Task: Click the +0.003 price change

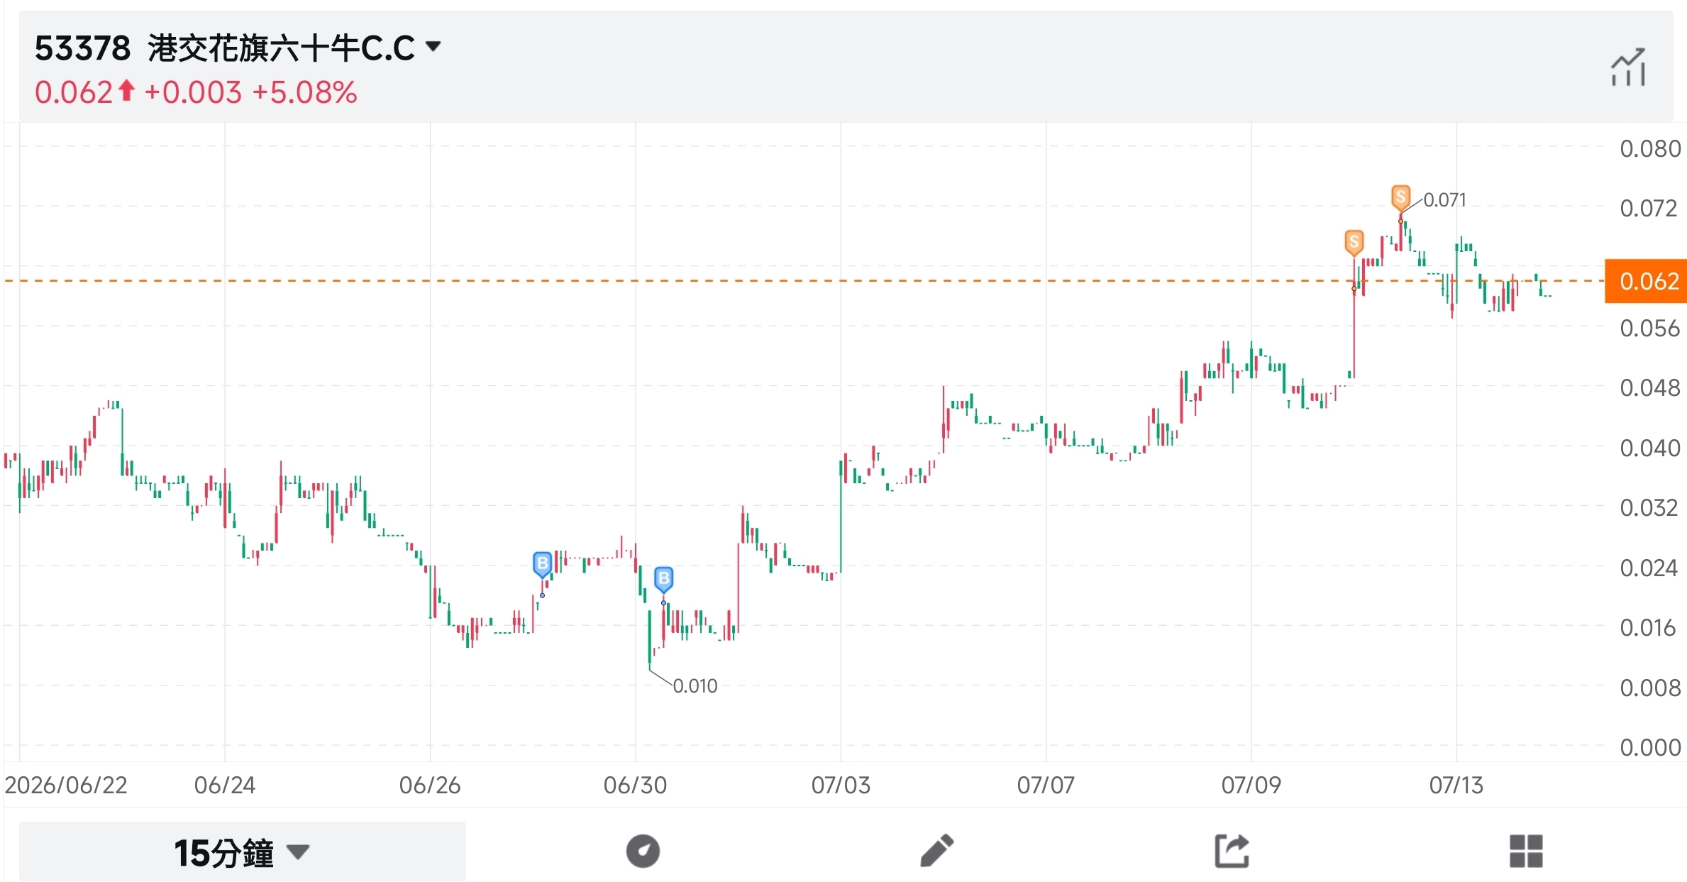Action: pos(194,93)
